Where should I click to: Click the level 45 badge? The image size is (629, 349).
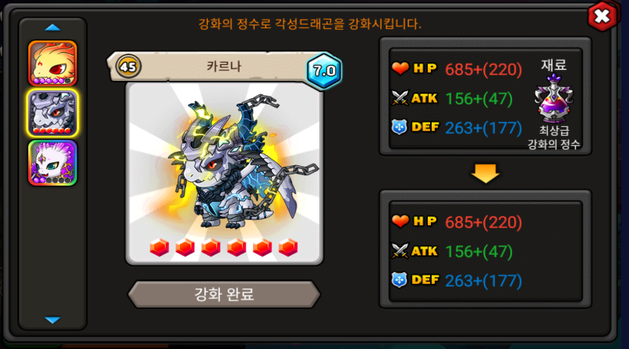129,66
